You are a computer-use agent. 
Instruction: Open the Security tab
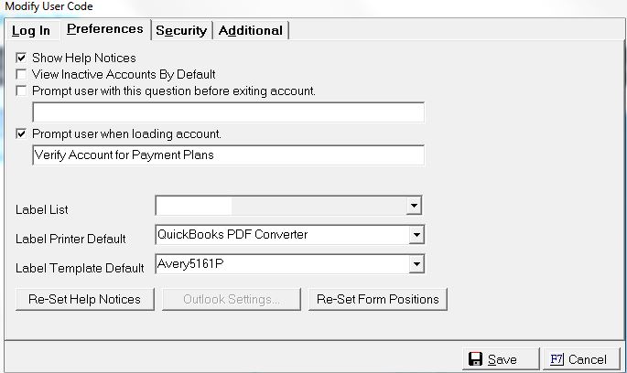click(181, 31)
